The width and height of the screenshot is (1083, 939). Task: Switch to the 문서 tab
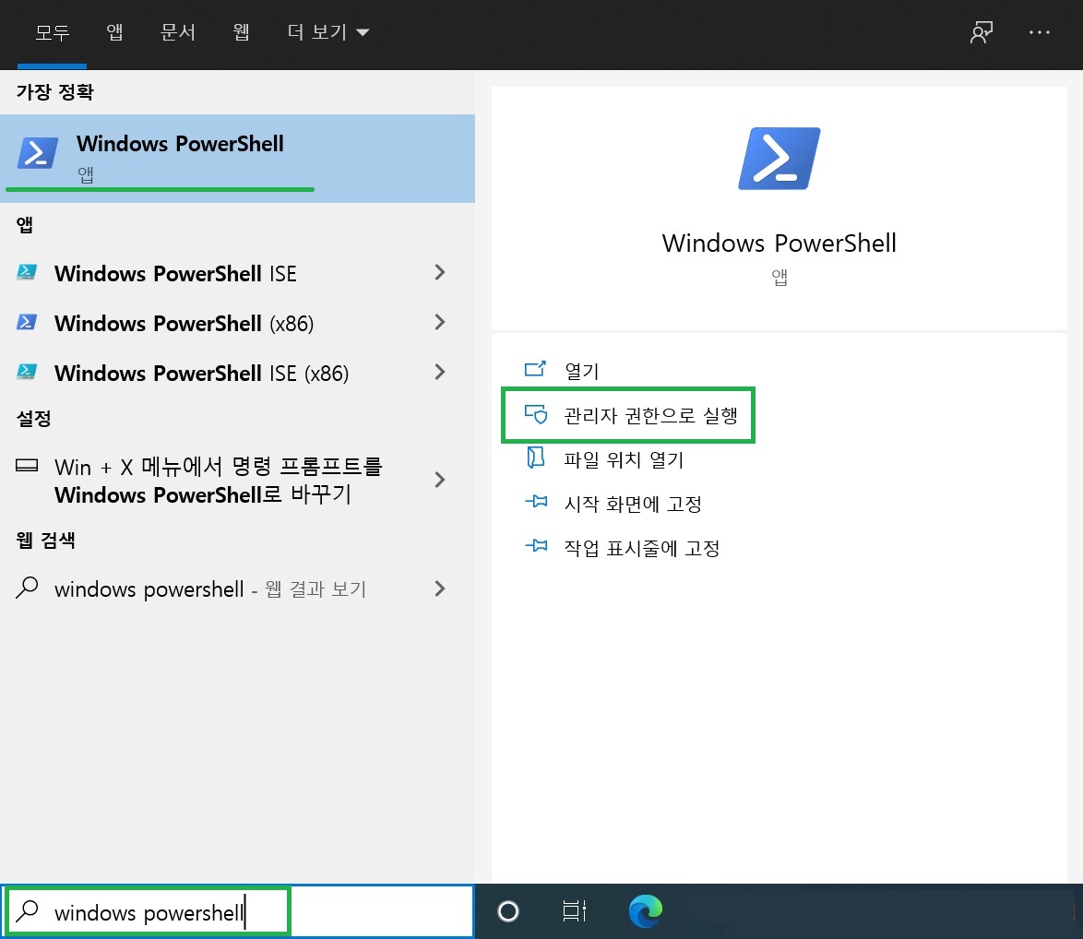(x=177, y=31)
